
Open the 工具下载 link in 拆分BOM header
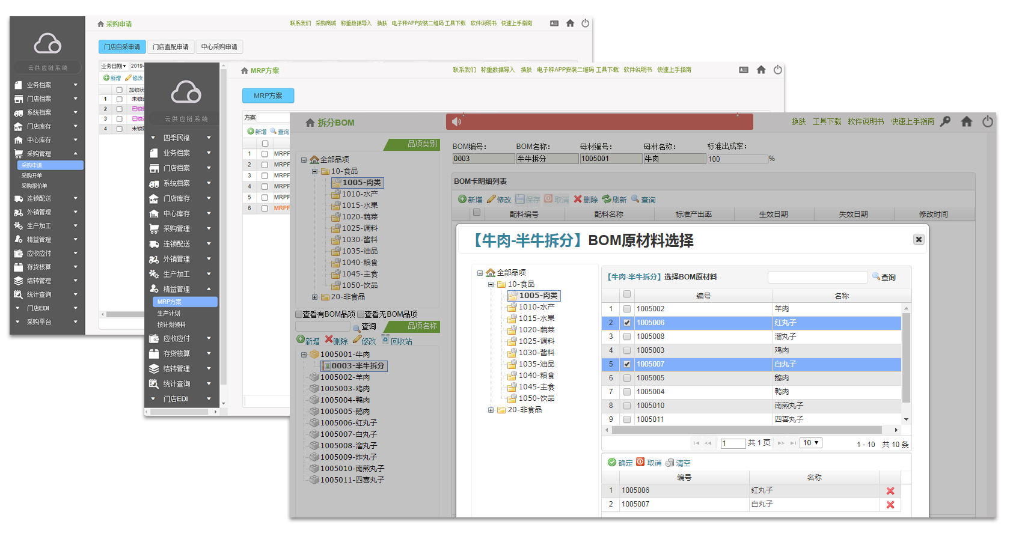click(827, 121)
